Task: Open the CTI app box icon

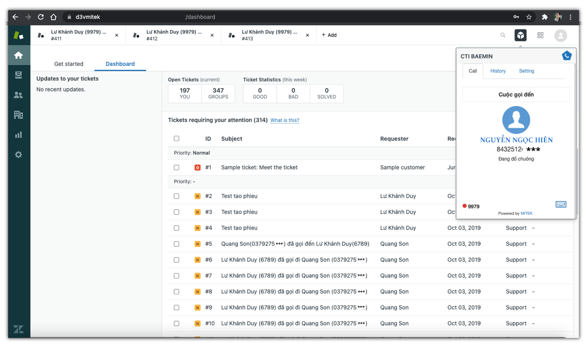Action: [x=520, y=35]
